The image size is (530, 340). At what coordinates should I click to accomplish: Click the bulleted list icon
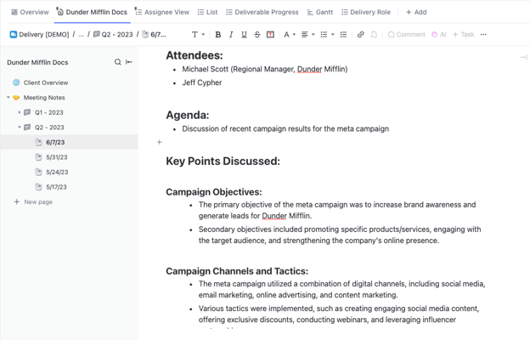pos(324,35)
